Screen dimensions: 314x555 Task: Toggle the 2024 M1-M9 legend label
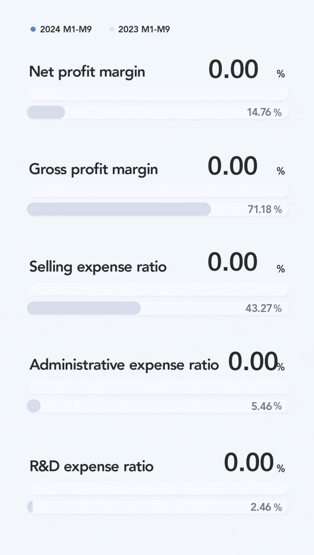click(66, 29)
